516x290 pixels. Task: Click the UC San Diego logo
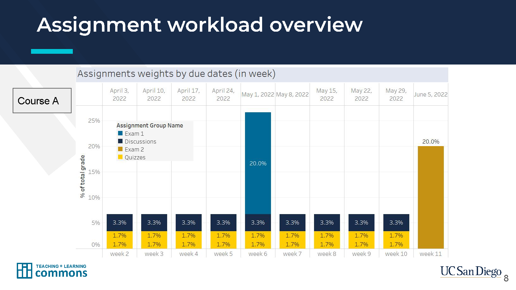470,271
